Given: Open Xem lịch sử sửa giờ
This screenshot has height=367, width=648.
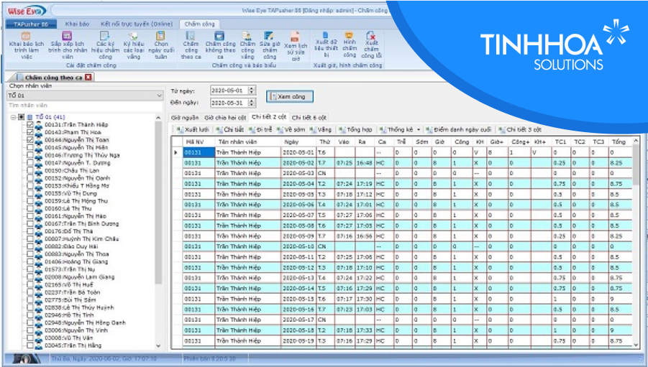Looking at the screenshot, I should 296,46.
